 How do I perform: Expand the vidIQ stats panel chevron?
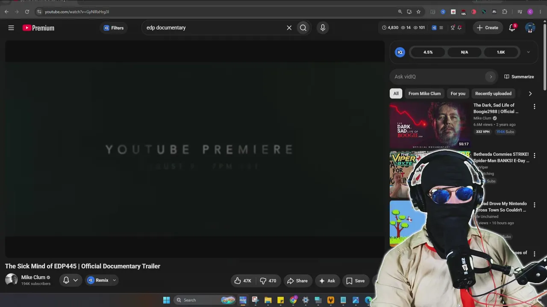pyautogui.click(x=528, y=52)
